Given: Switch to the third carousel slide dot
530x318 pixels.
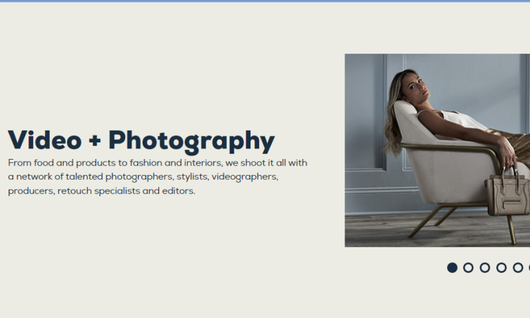Looking at the screenshot, I should (485, 268).
